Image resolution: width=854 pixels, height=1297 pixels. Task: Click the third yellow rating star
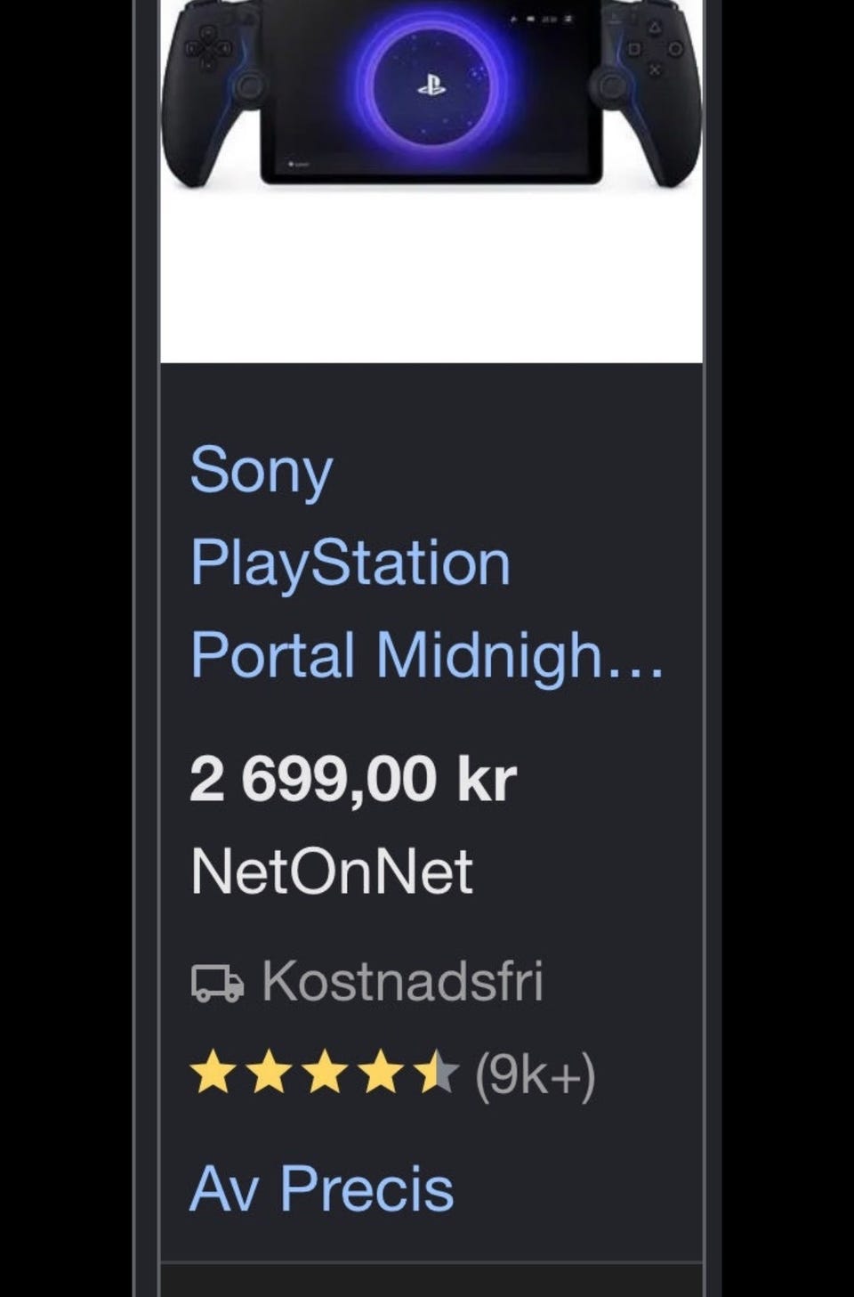pos(326,1072)
